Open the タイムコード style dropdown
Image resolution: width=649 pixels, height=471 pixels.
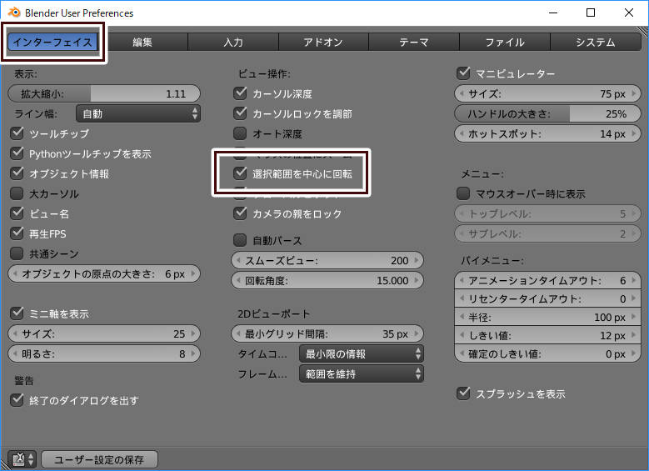tap(362, 353)
